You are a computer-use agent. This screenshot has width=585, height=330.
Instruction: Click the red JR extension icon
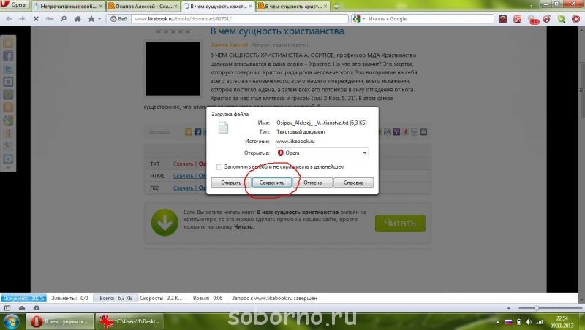(x=518, y=19)
